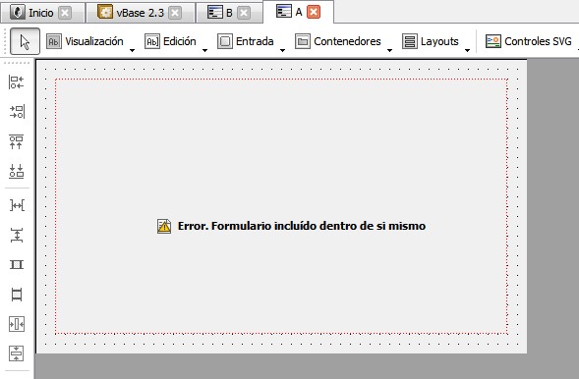Close the vBase 2.3 tab
This screenshot has height=379, width=579.
click(175, 13)
